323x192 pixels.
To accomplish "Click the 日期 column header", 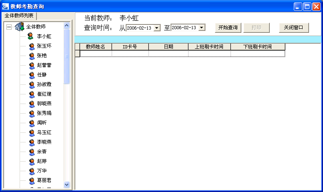I will [168, 47].
